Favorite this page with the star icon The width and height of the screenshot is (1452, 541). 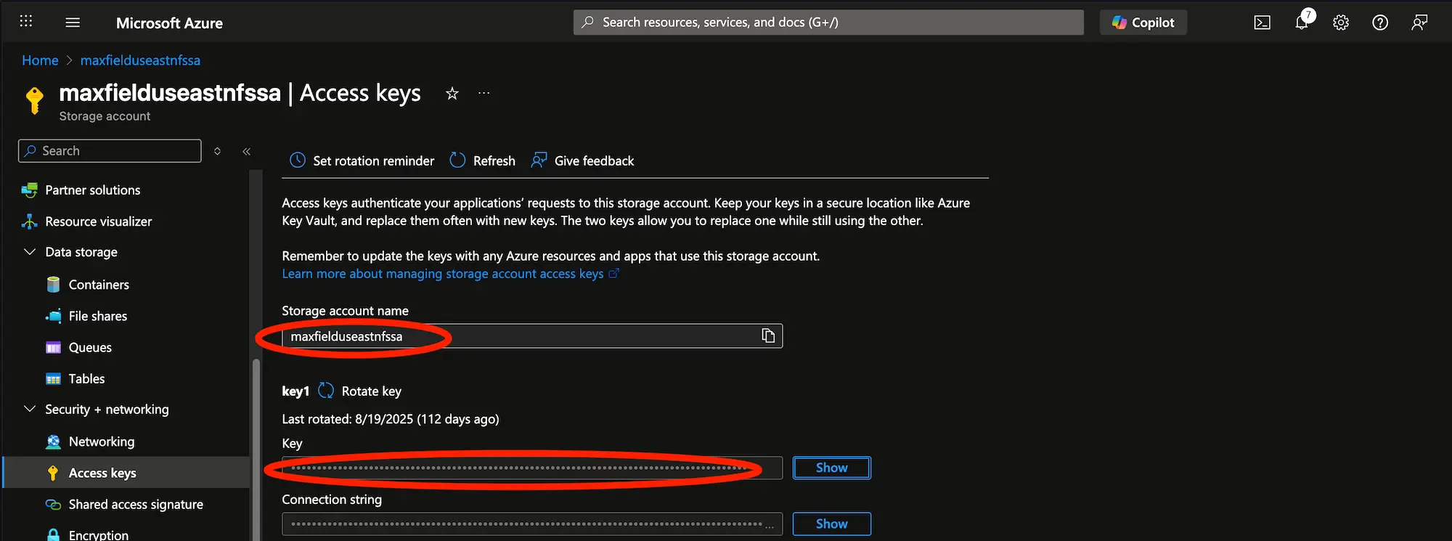[x=452, y=94]
